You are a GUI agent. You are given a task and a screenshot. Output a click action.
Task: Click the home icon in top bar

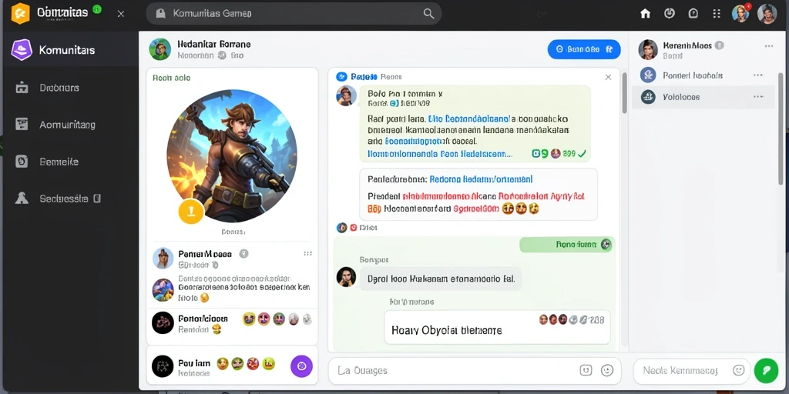pyautogui.click(x=645, y=14)
